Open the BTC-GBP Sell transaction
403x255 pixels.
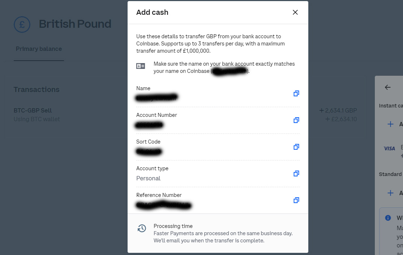click(185, 115)
